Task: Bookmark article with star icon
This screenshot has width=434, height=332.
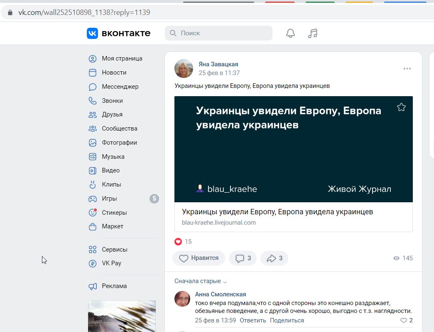Action: pos(401,107)
